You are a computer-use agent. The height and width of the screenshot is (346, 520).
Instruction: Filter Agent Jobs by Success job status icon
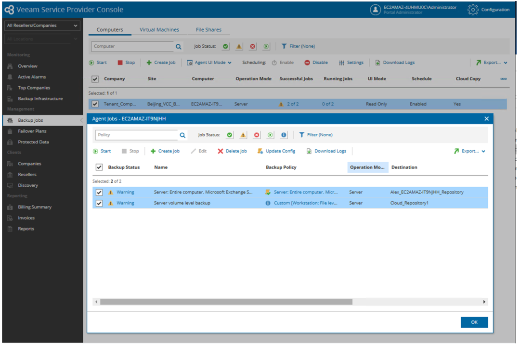pos(230,135)
